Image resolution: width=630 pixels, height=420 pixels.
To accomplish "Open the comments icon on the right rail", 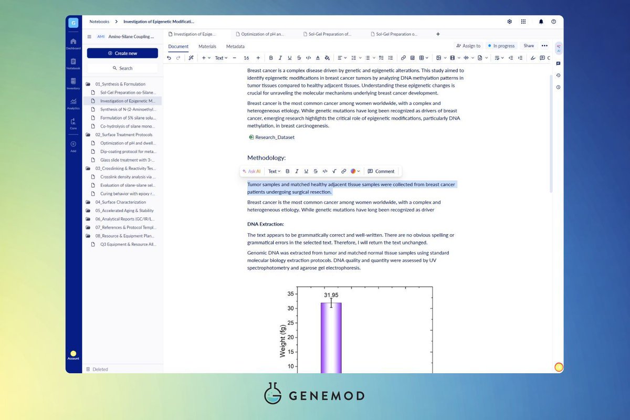I will 558,64.
